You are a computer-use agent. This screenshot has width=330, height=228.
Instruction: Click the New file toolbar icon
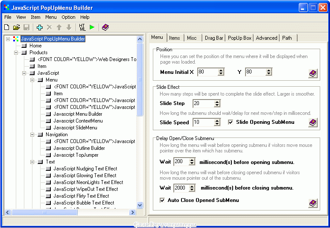coord(7,27)
